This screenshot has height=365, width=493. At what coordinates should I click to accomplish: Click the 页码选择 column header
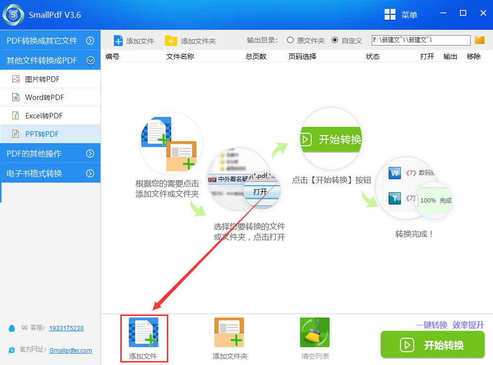pyautogui.click(x=302, y=56)
